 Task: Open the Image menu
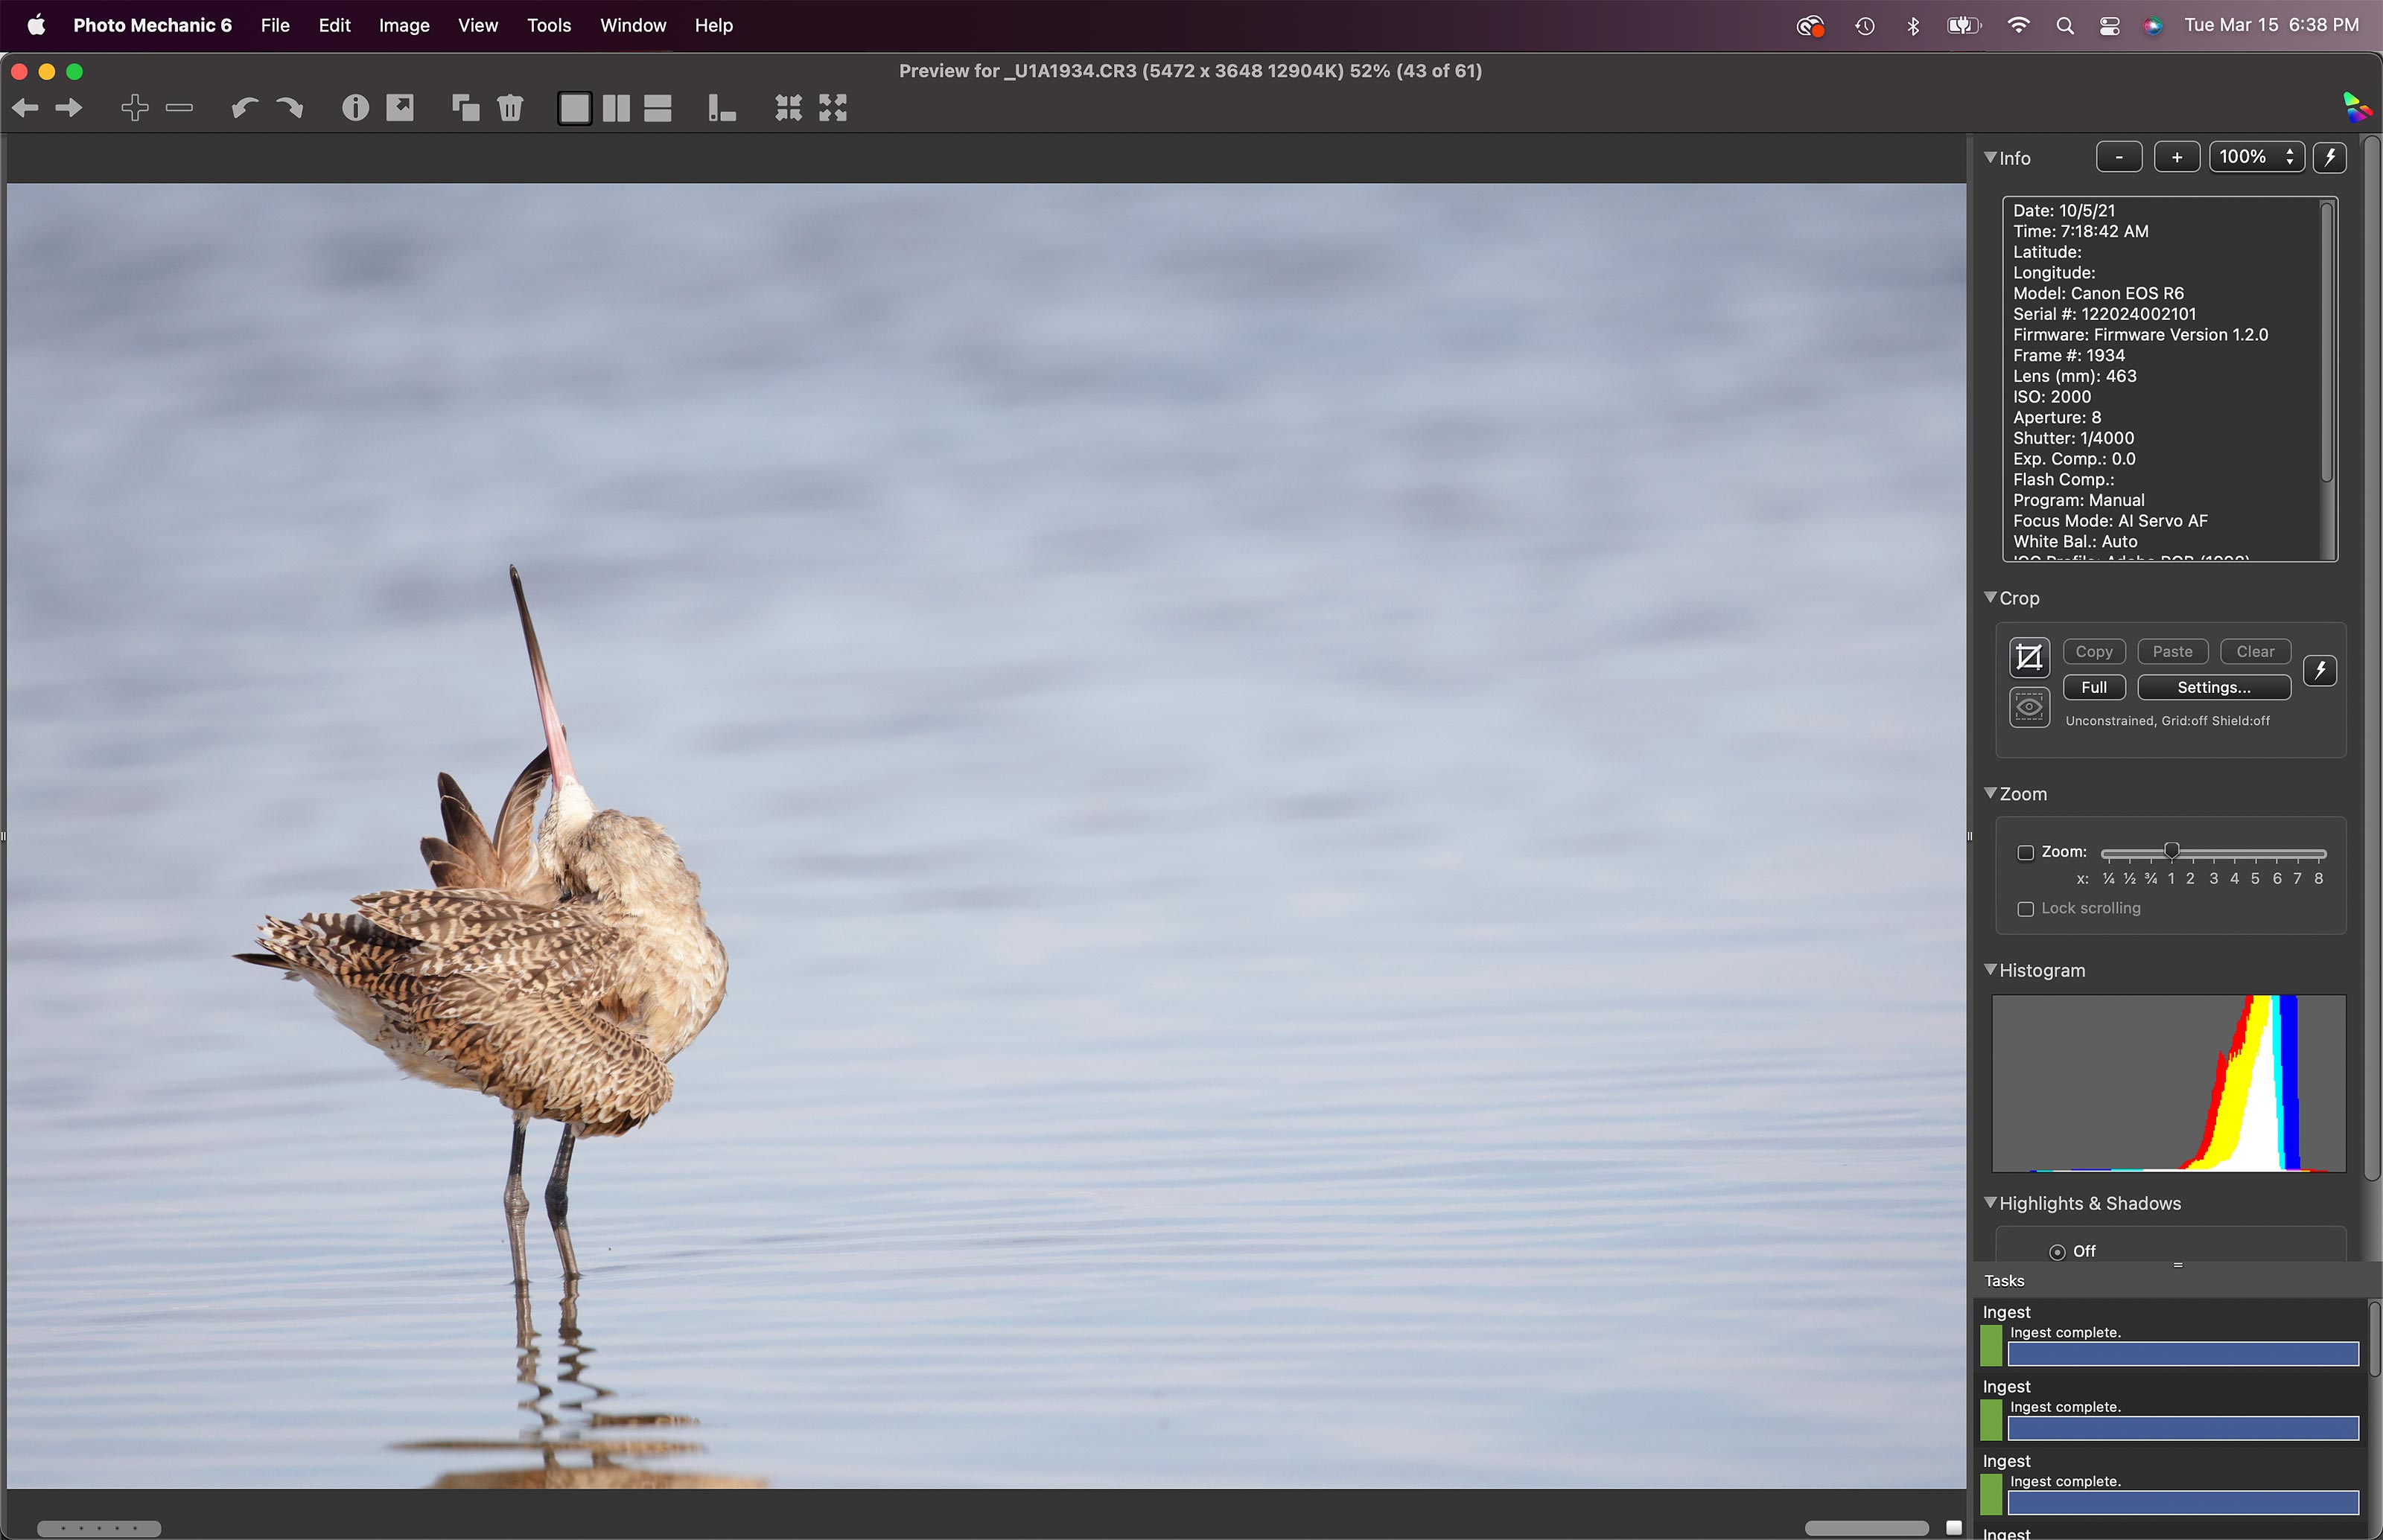(404, 26)
